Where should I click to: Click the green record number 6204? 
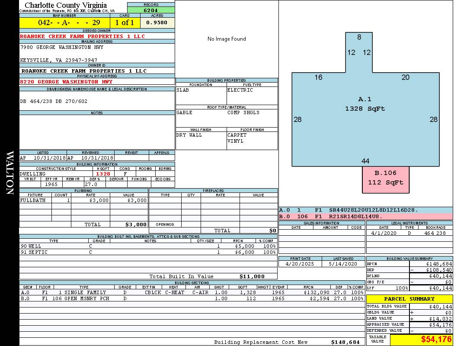(151, 10)
